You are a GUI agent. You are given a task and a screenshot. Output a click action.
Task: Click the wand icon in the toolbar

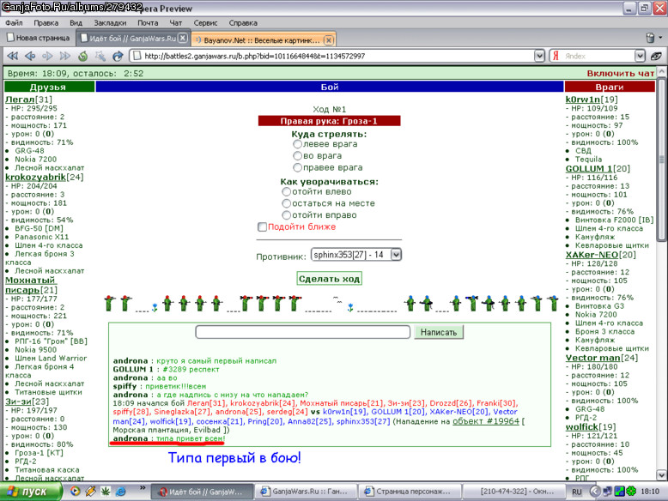tap(100, 56)
